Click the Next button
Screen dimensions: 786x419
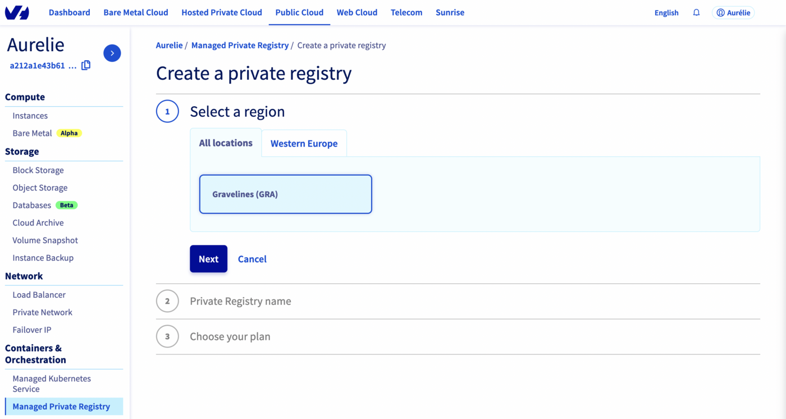208,258
